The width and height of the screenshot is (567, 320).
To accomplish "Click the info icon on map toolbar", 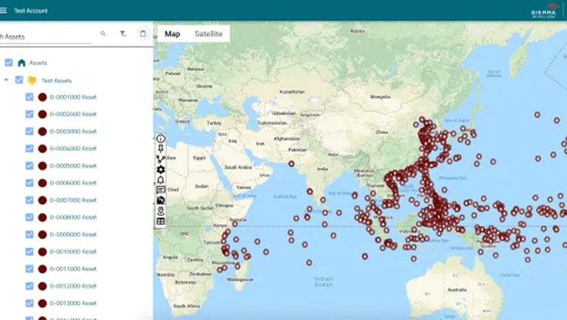I will tap(160, 138).
